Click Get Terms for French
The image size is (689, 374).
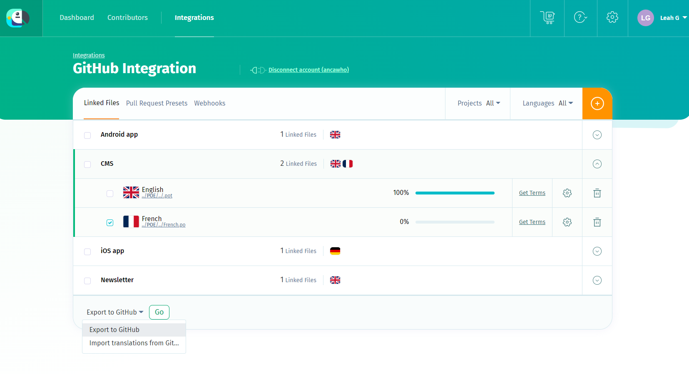pyautogui.click(x=532, y=222)
